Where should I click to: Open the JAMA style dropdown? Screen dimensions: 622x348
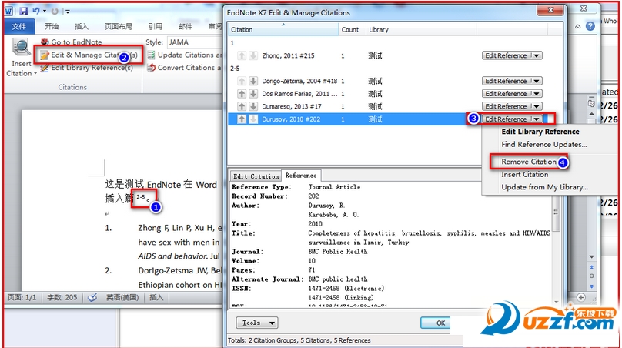pos(194,42)
